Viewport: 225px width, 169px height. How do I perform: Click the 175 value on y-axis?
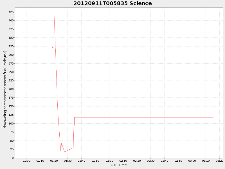pos(11,98)
